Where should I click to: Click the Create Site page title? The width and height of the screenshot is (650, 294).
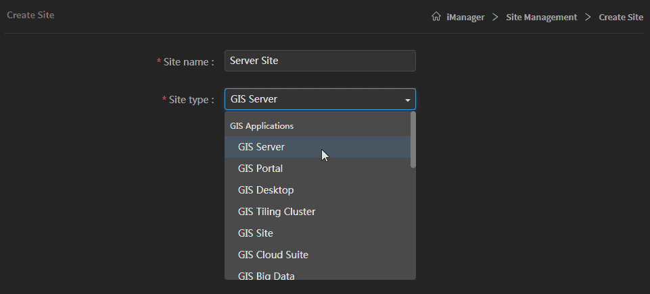click(x=30, y=15)
